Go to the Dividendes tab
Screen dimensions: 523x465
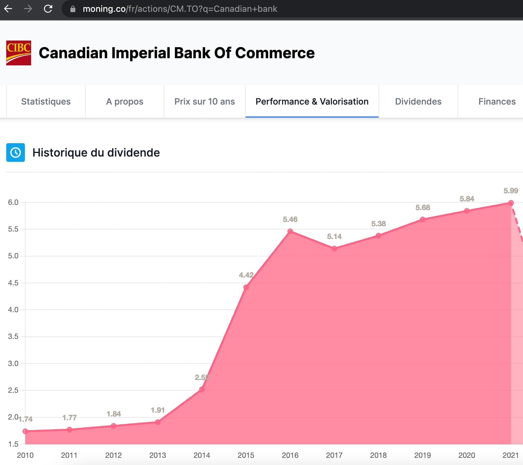(x=418, y=101)
